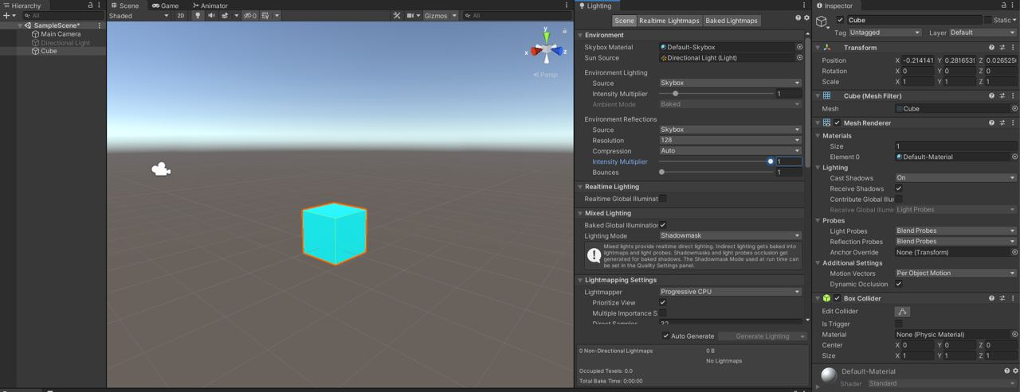Select Directional Light in Hierarchy

[x=65, y=43]
